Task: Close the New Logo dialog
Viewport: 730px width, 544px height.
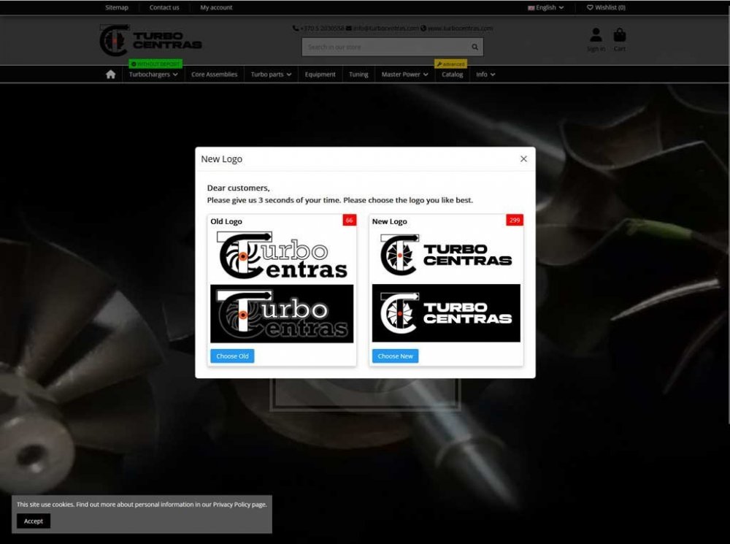Action: pyautogui.click(x=523, y=159)
